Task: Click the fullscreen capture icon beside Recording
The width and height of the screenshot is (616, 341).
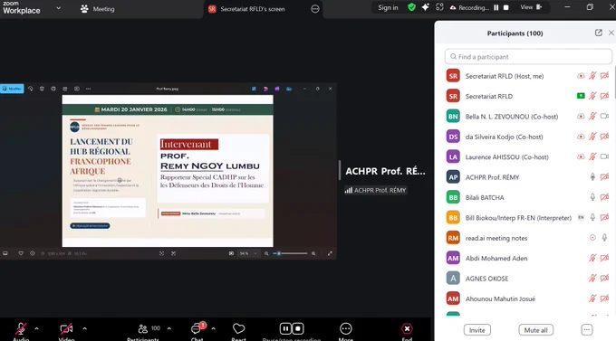Action: point(439,7)
